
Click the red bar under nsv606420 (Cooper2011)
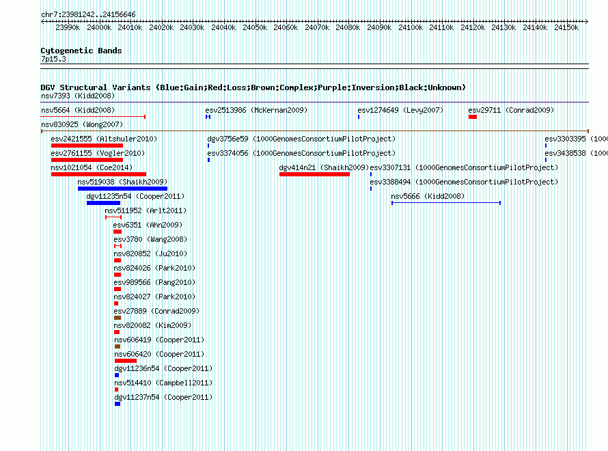[126, 361]
